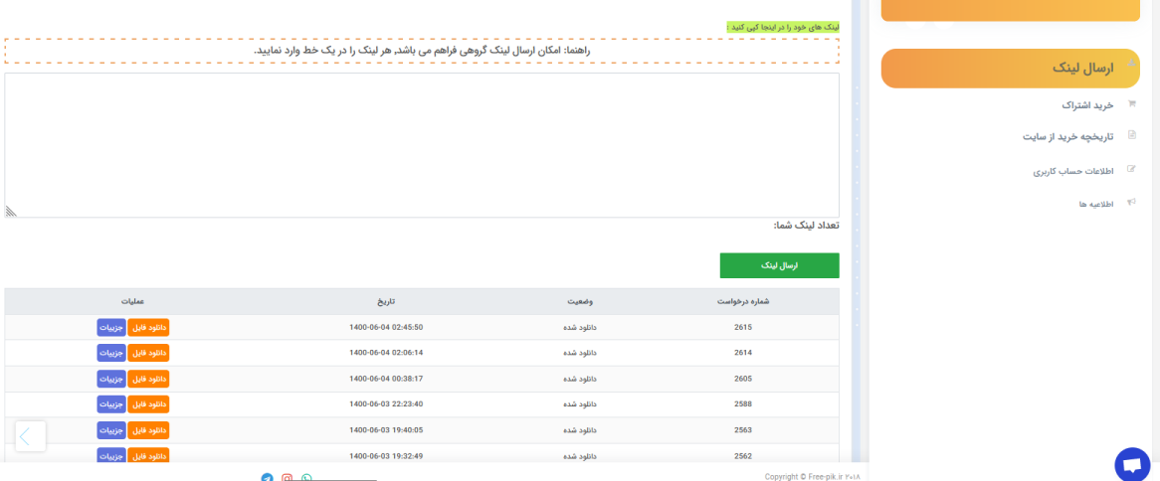Click the شماره درخواست column header
The width and height of the screenshot is (1160, 481).
tap(743, 301)
